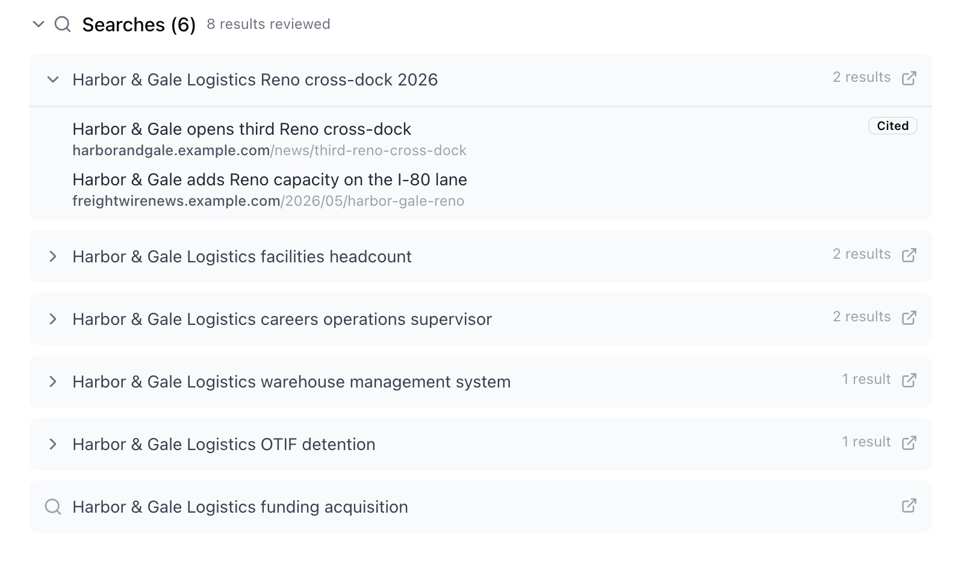Click "Harbor & Gale Logistics funding acquisition" query text
961x562 pixels.
point(240,507)
